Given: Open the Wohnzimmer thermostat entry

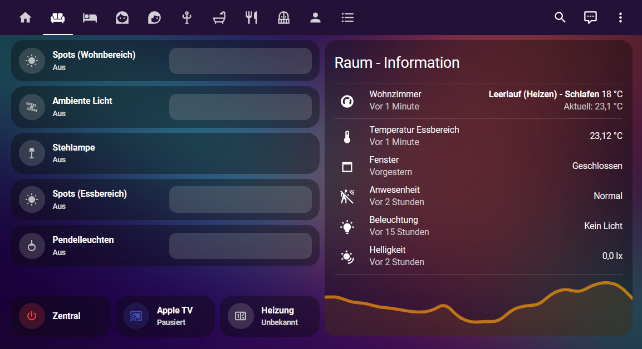Looking at the screenshot, I should (478, 101).
